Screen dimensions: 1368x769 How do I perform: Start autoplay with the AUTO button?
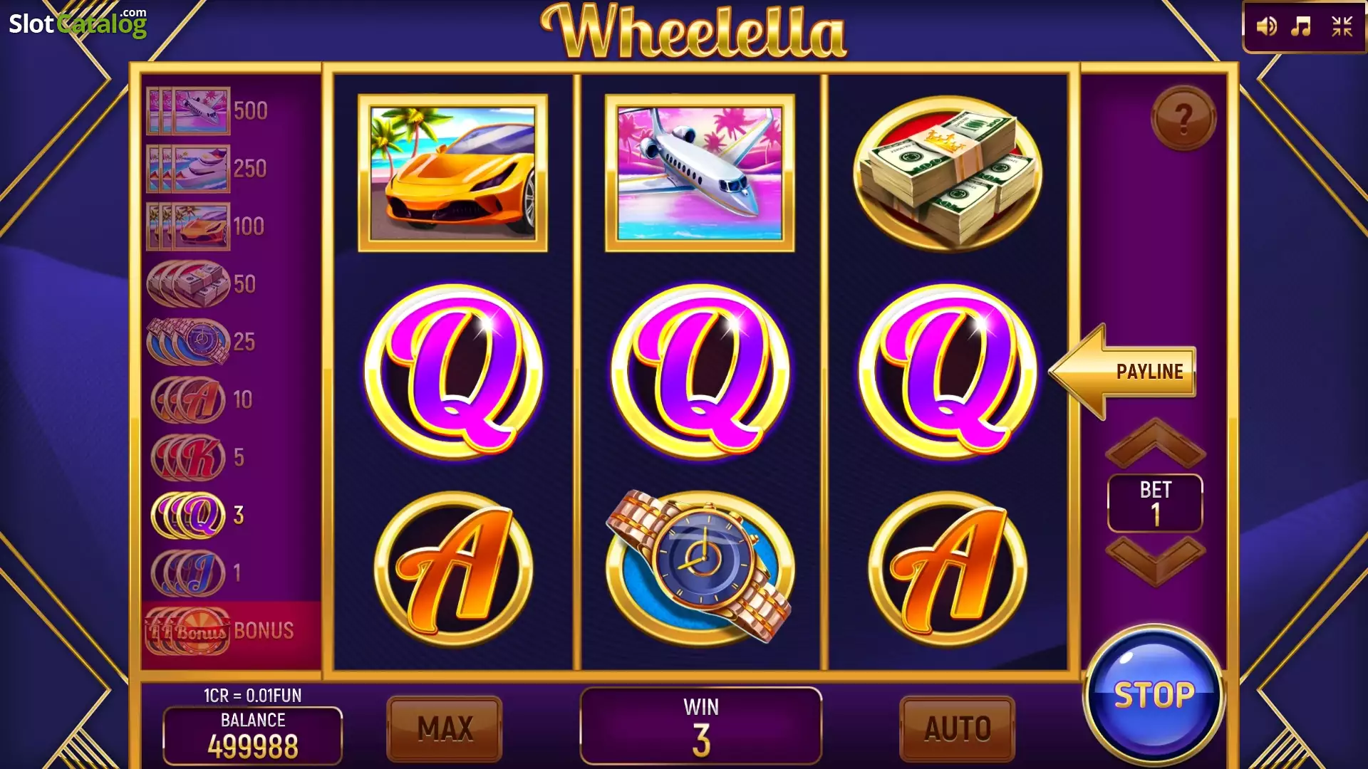click(x=957, y=728)
